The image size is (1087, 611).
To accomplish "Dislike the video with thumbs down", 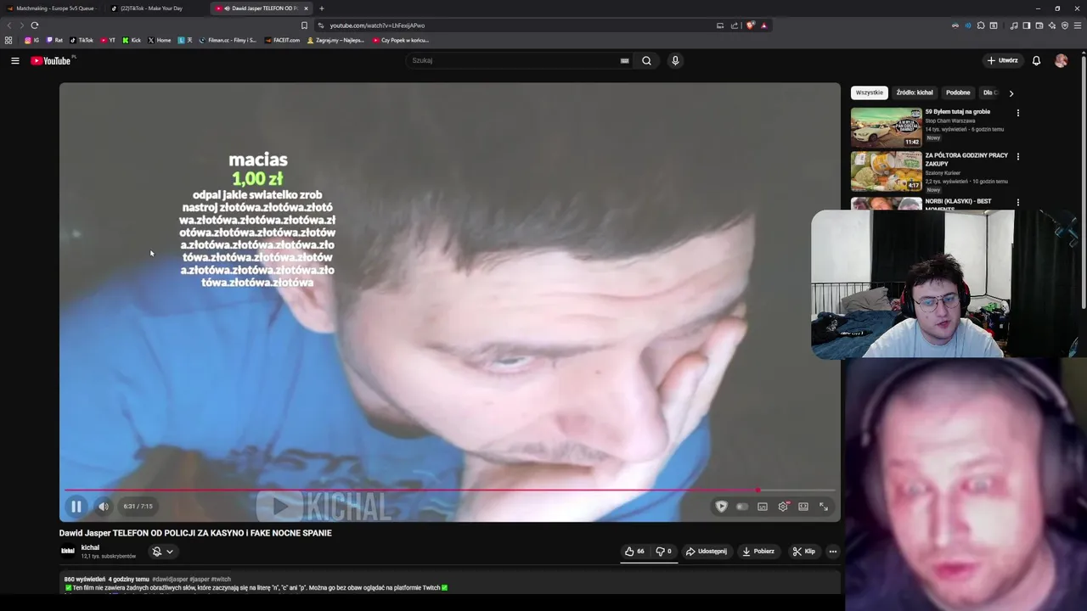I will [663, 552].
